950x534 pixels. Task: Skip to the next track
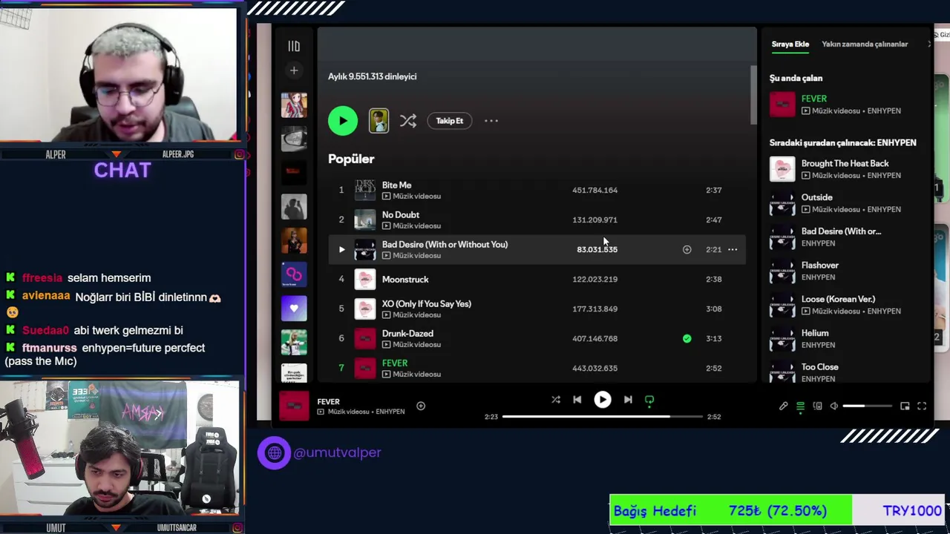click(x=628, y=400)
